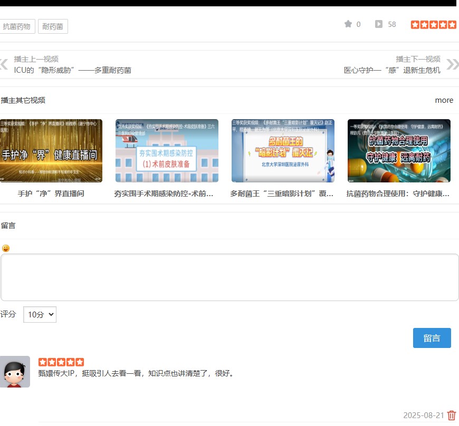Click the trash icon to delete the comment
This screenshot has height=426, width=459.
point(452,415)
